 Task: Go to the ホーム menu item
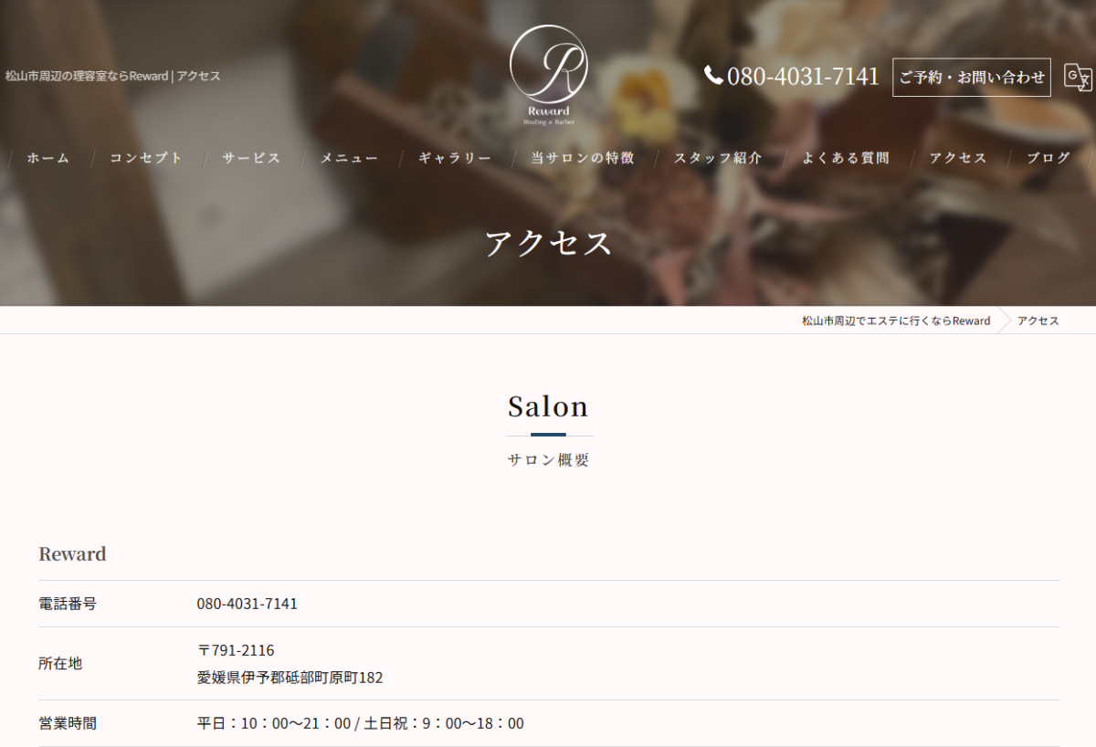coord(48,158)
